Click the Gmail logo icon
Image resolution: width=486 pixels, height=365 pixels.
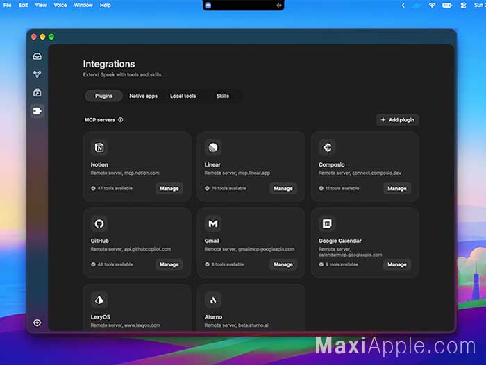click(x=213, y=223)
